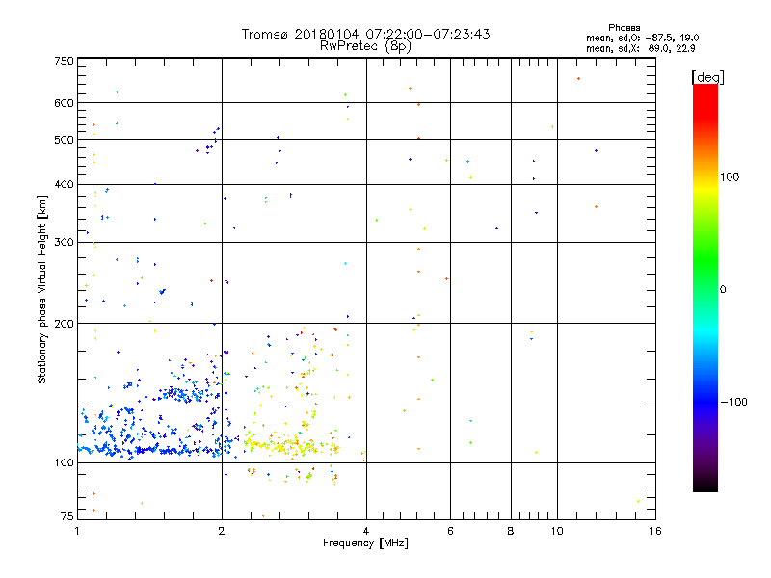
Task: Click the '750' y-axis tick label
Action: pyautogui.click(x=64, y=61)
